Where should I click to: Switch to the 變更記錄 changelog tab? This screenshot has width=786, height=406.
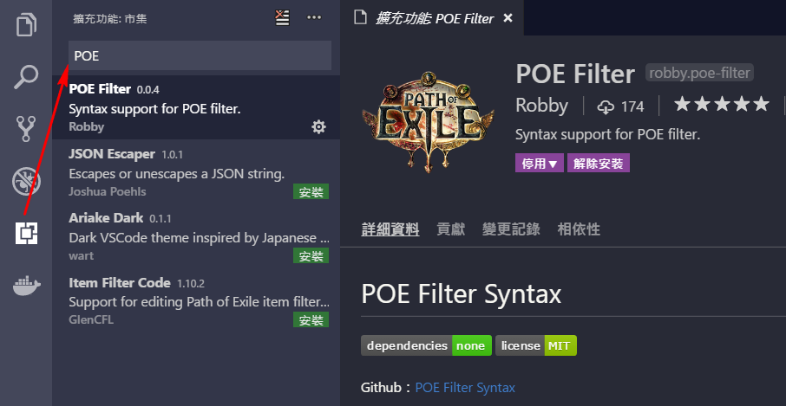click(x=511, y=229)
